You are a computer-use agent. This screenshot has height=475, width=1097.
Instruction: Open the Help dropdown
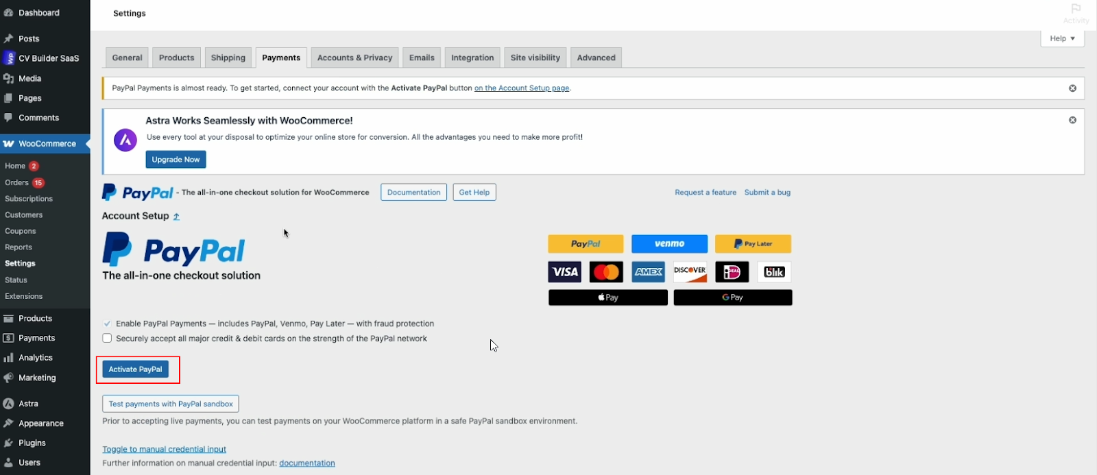click(1063, 38)
